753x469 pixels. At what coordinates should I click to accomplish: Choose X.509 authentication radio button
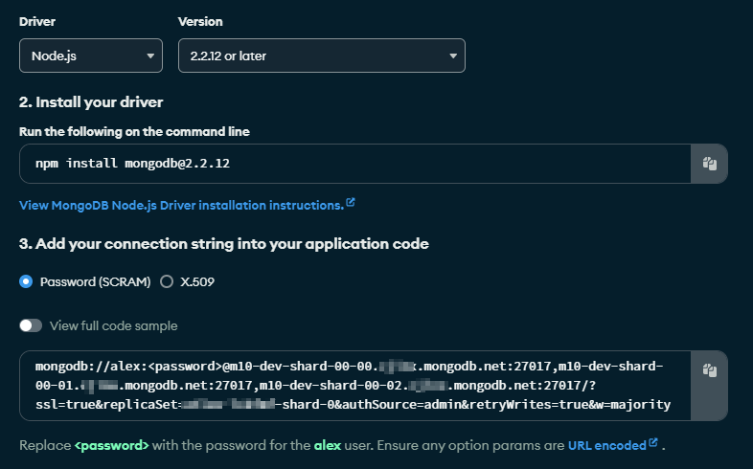[x=167, y=282]
